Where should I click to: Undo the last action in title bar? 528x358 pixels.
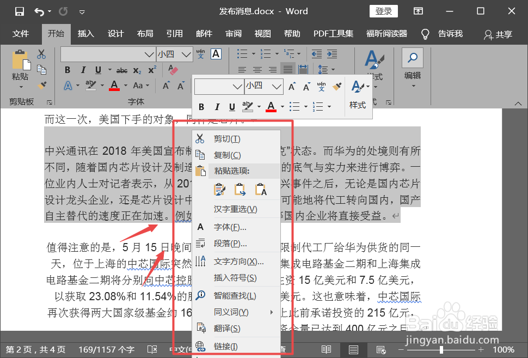pyautogui.click(x=39, y=12)
